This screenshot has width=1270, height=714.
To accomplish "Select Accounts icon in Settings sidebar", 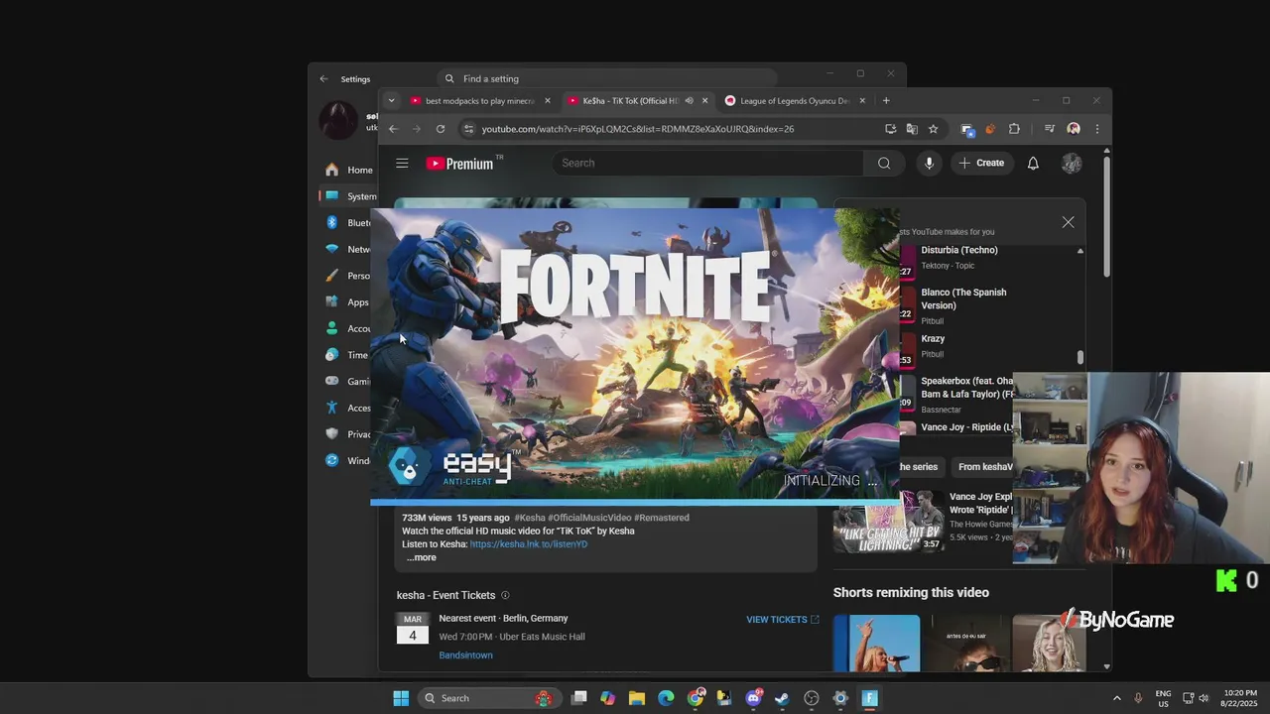I will coord(332,328).
